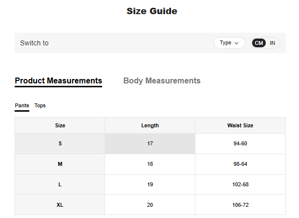Select the Tops sub-tab
The height and width of the screenshot is (218, 299).
click(40, 105)
